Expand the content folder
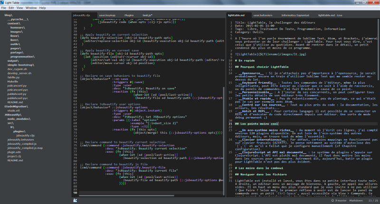 click(13, 23)
